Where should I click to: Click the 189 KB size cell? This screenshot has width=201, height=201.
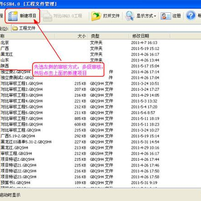tap(80, 183)
